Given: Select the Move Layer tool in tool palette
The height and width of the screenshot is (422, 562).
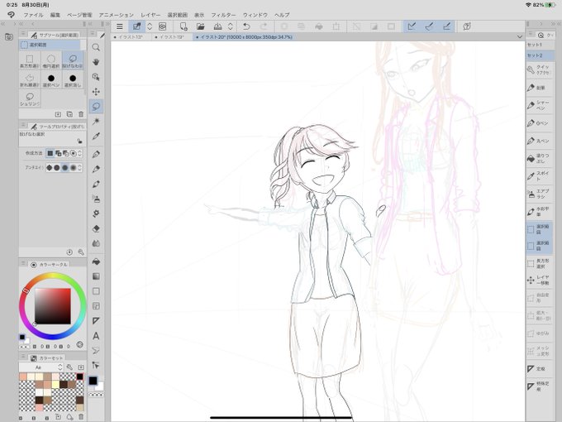Looking at the screenshot, I should (x=96, y=92).
